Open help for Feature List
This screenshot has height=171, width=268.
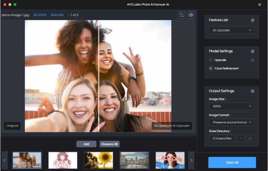tap(253, 20)
